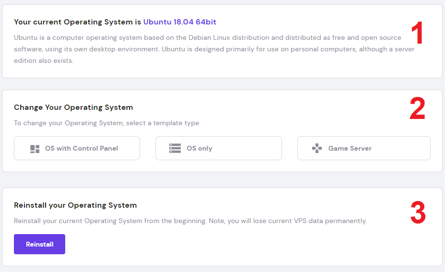Click the dashboard icon in OS with Control Panel
This screenshot has width=445, height=272.
tap(35, 149)
